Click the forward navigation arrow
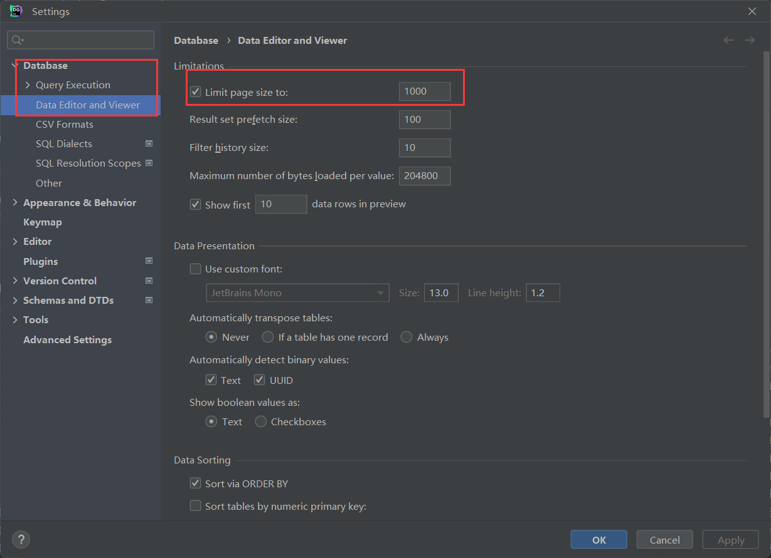 pyautogui.click(x=750, y=40)
